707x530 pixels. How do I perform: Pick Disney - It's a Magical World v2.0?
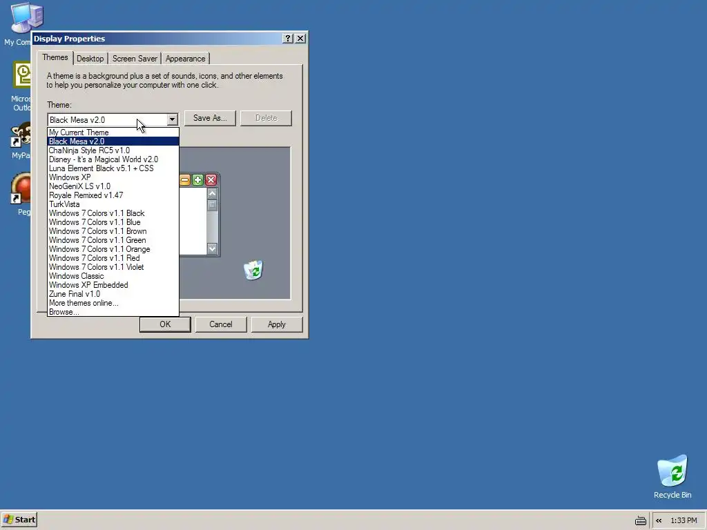113,159
